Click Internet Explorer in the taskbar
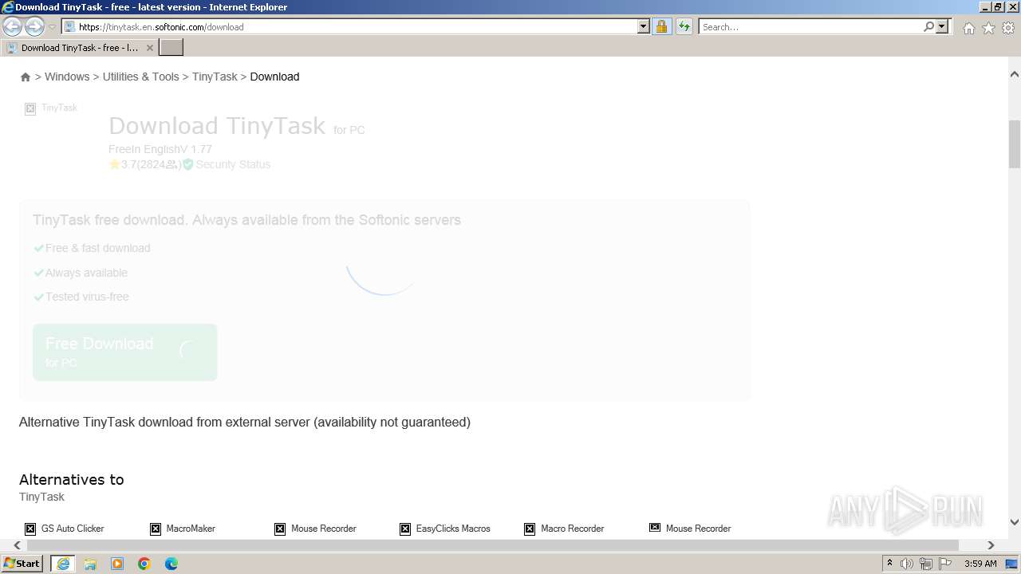Screen dimensions: 1021x574 click(62, 564)
